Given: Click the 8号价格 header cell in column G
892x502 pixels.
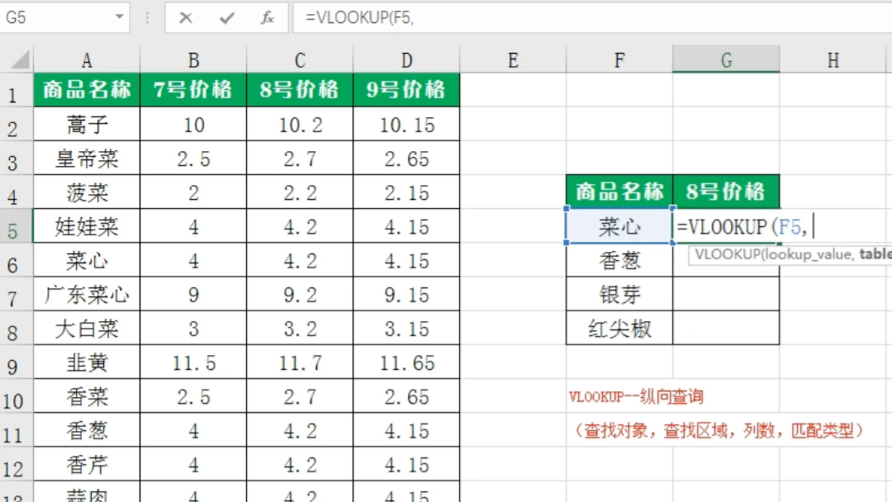Looking at the screenshot, I should (x=725, y=191).
